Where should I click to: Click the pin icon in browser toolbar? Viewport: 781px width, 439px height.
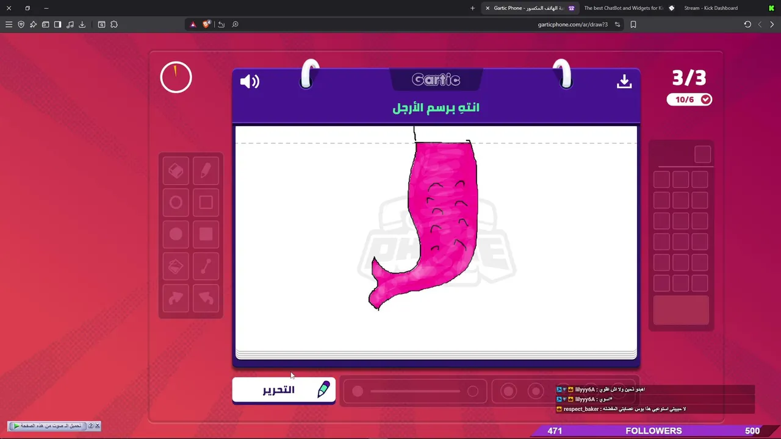click(33, 24)
